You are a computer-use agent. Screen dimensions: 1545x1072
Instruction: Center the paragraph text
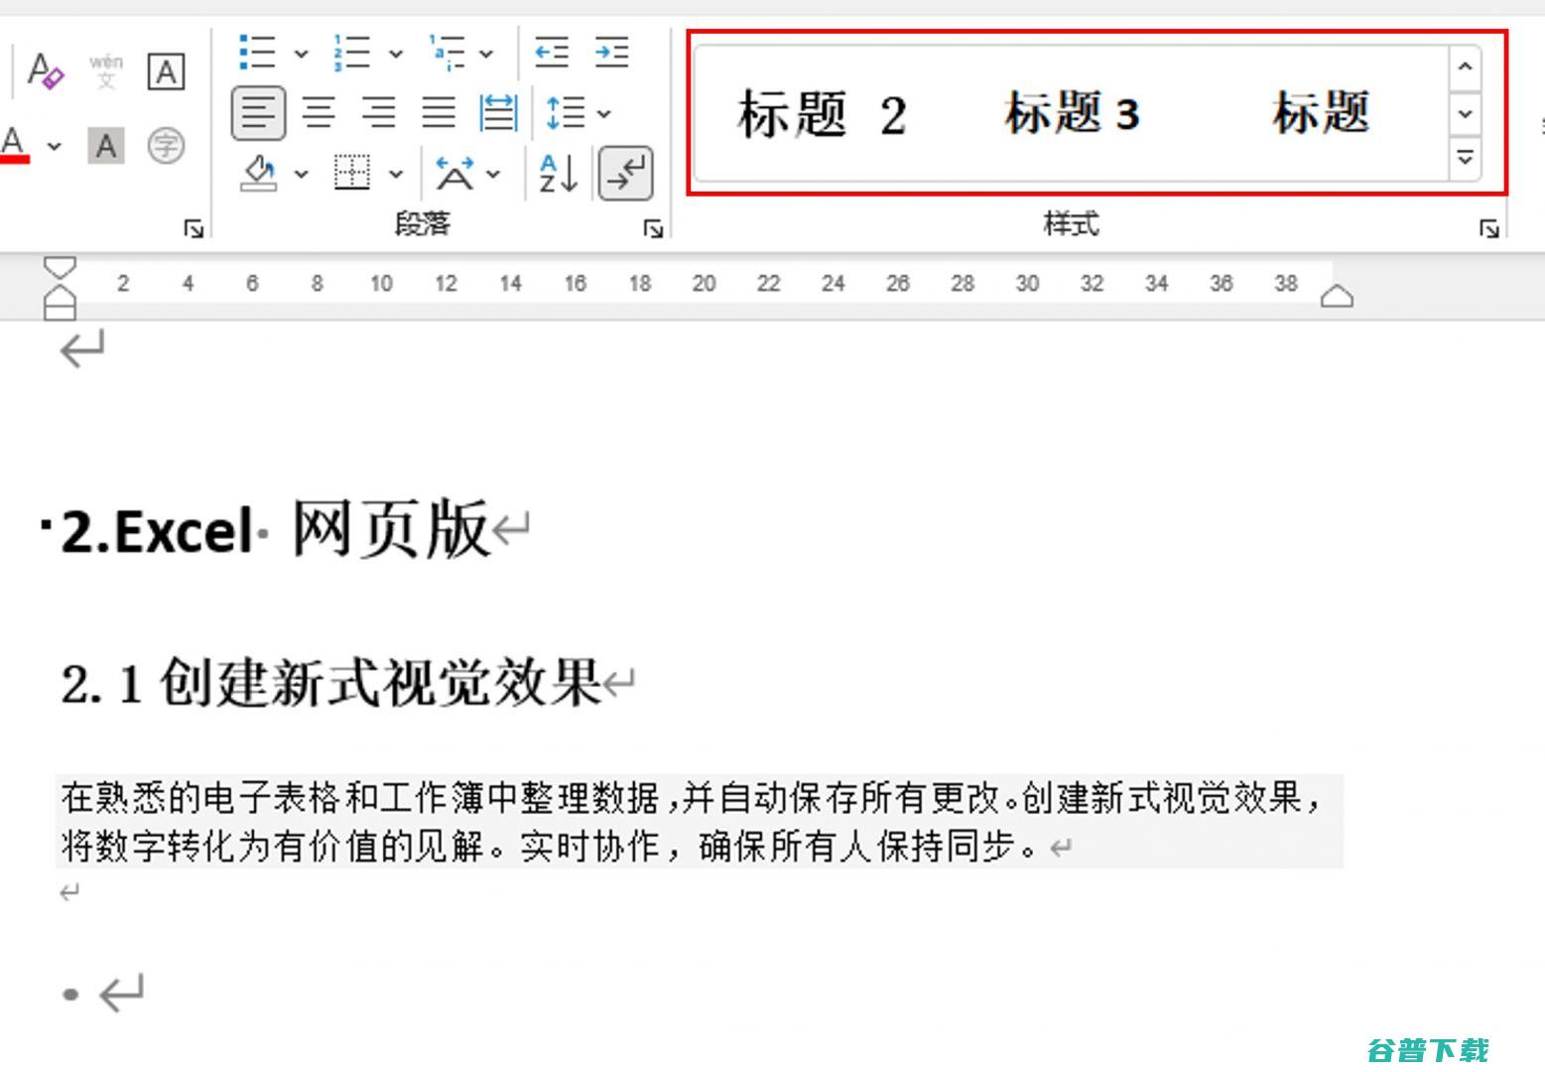[319, 112]
